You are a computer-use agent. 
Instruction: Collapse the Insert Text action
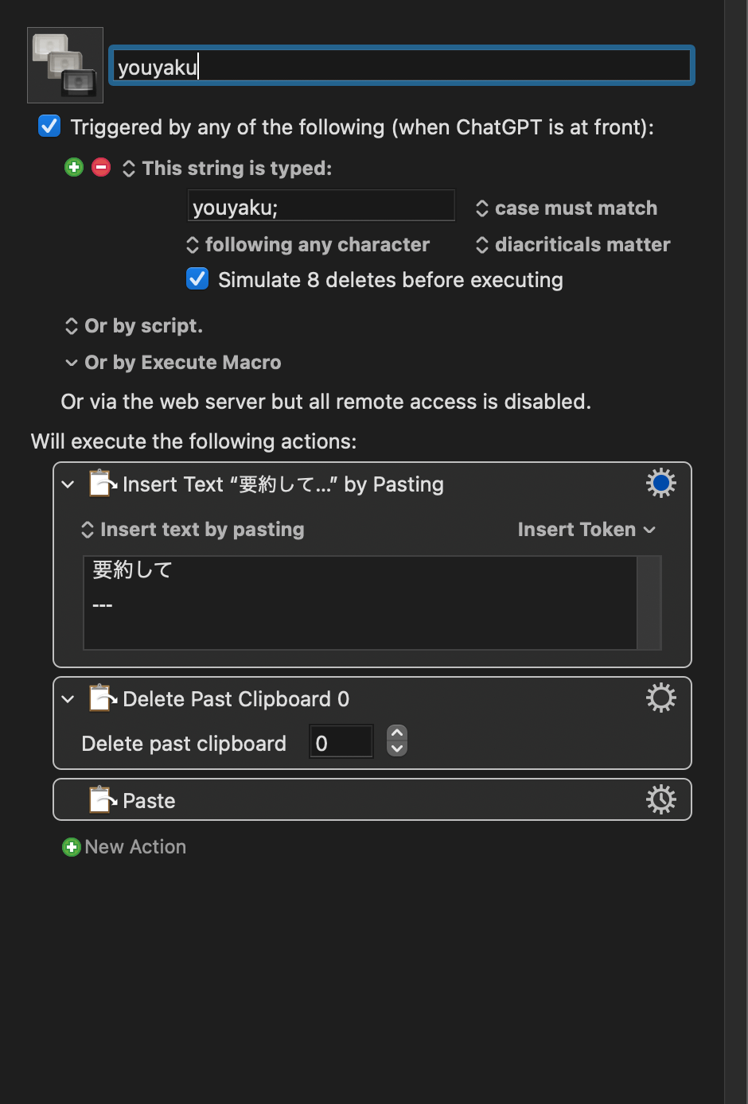(x=68, y=484)
